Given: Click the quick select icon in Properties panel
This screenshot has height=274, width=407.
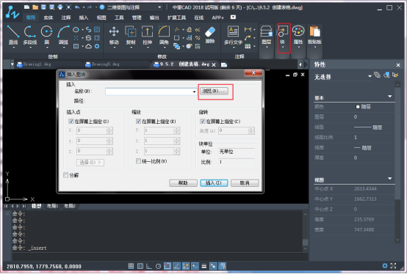Looking at the screenshot, I should coord(395,75).
